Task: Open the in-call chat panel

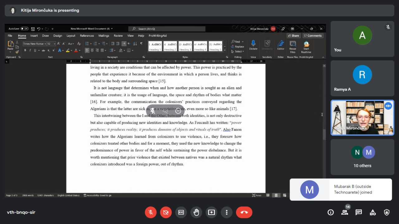Action: [x=359, y=212]
